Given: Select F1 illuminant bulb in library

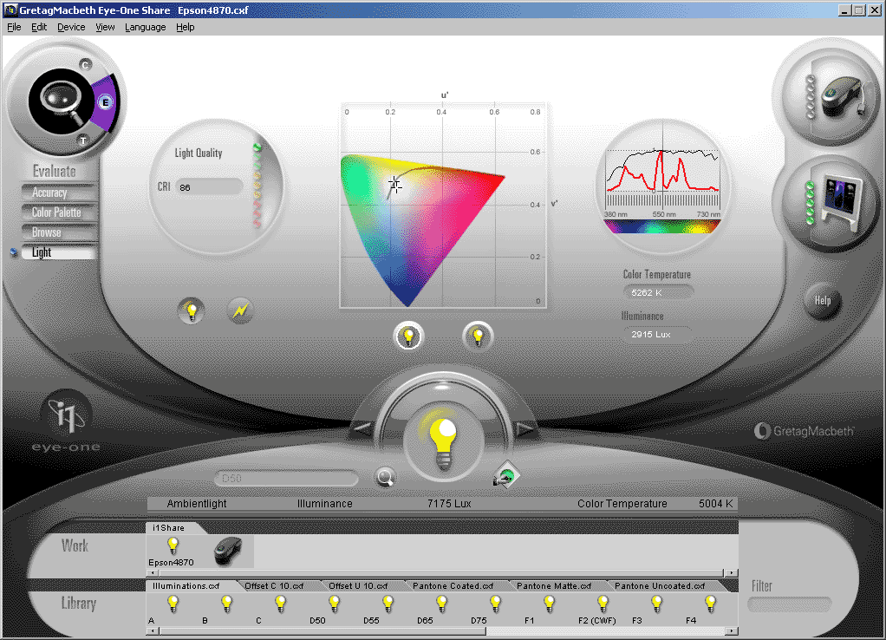Looking at the screenshot, I should [549, 604].
